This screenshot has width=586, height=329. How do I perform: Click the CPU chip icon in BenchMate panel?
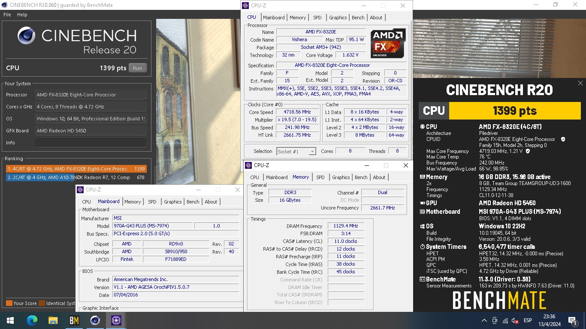coord(422,127)
